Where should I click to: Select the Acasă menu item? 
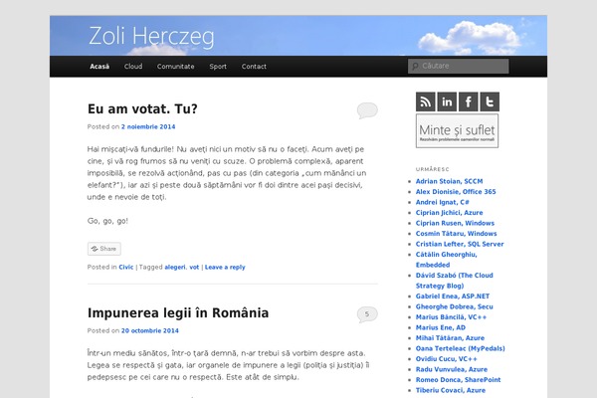coord(99,67)
